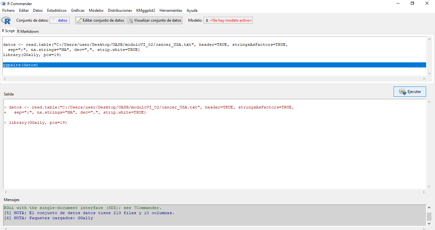Click the highlighted ggpairs(datos) script line
Image resolution: width=435 pixels, height=230 pixels.
click(x=21, y=65)
